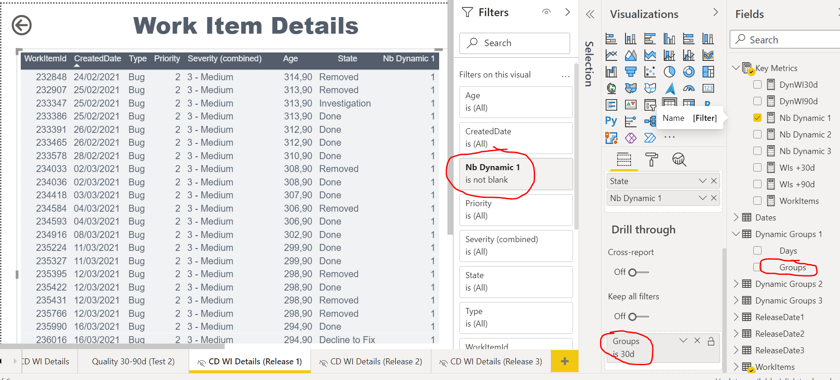Select the pie chart visual

coord(669,71)
